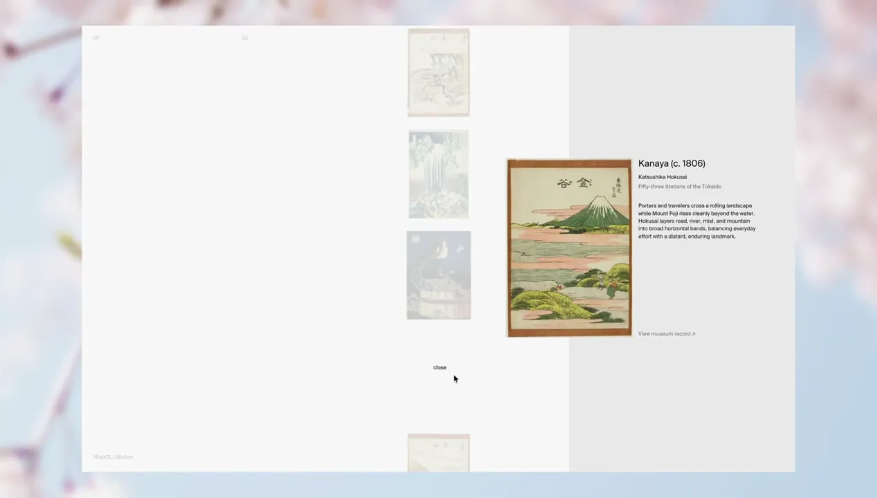The height and width of the screenshot is (498, 877).
Task: Click the WebGL | Motion footer label
Action: point(113,456)
